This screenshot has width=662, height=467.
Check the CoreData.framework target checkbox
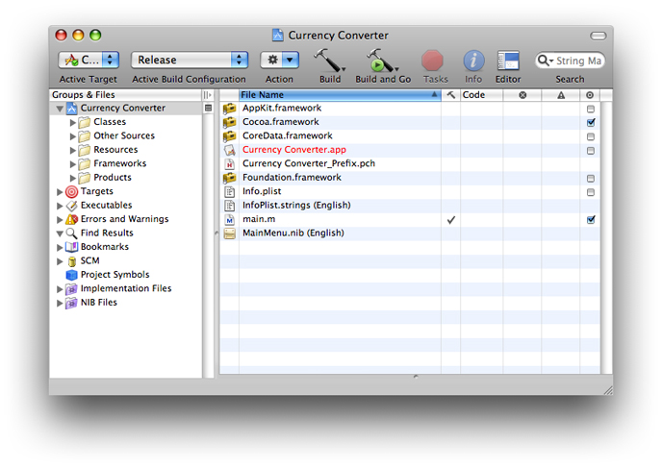[591, 137]
